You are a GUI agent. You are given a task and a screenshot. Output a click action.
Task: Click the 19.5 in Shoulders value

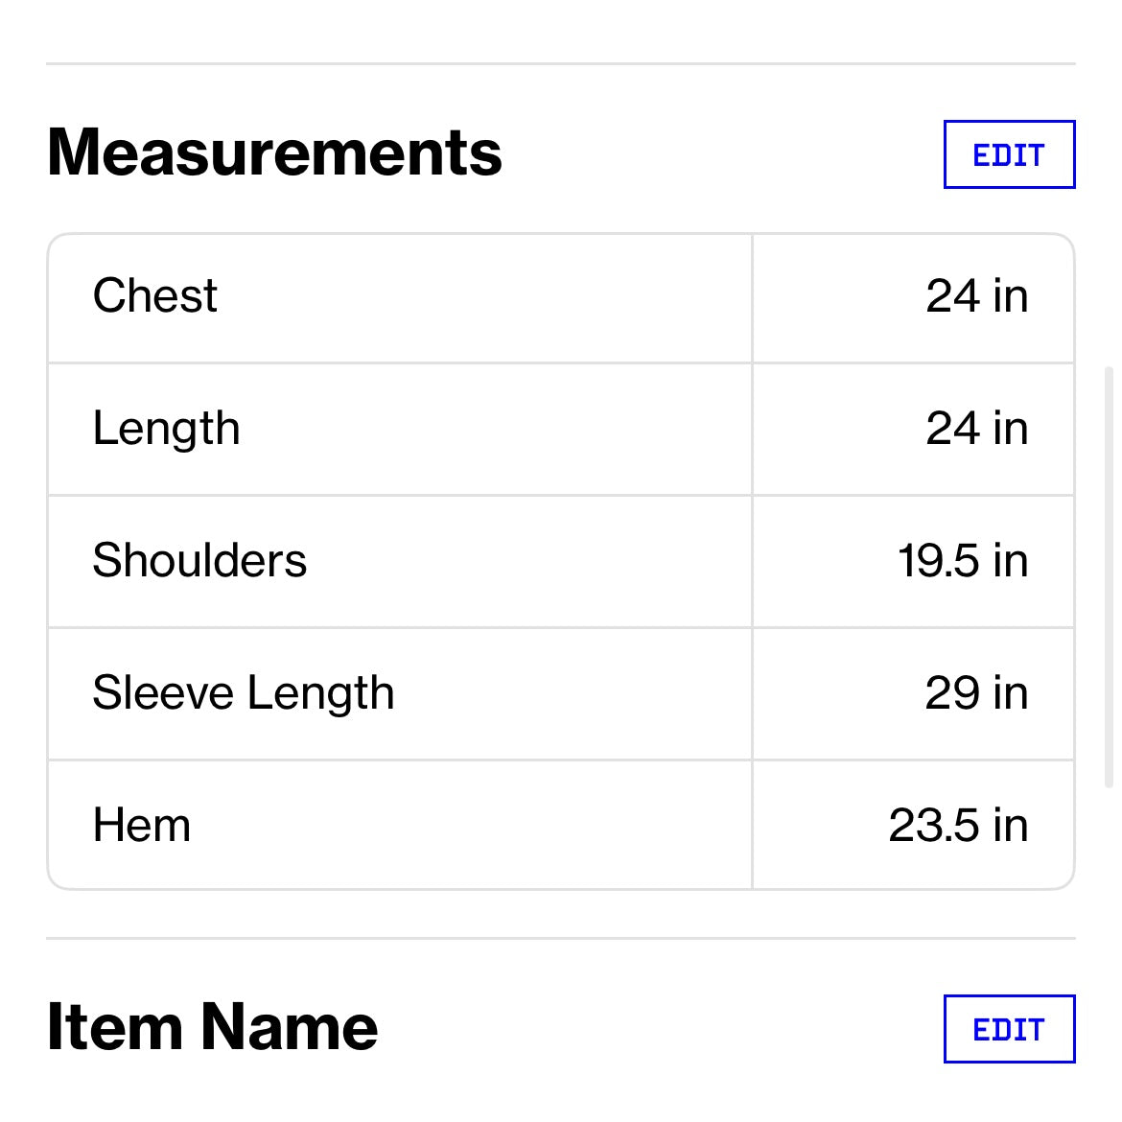click(x=962, y=560)
